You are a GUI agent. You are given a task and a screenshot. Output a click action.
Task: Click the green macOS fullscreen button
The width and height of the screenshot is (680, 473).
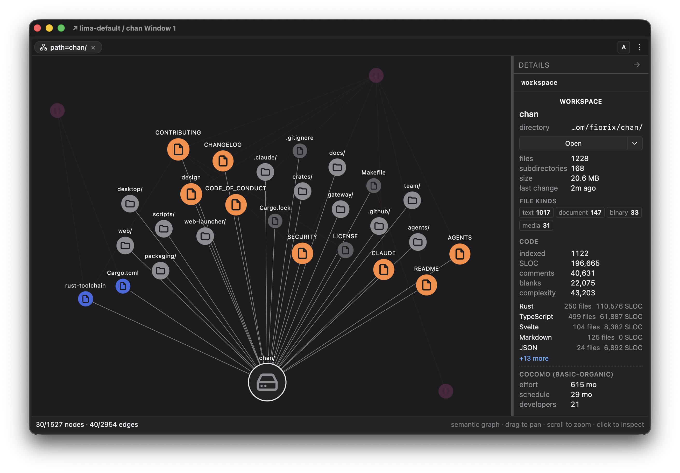tap(61, 28)
